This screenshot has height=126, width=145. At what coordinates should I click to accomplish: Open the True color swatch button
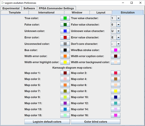tap(65, 18)
